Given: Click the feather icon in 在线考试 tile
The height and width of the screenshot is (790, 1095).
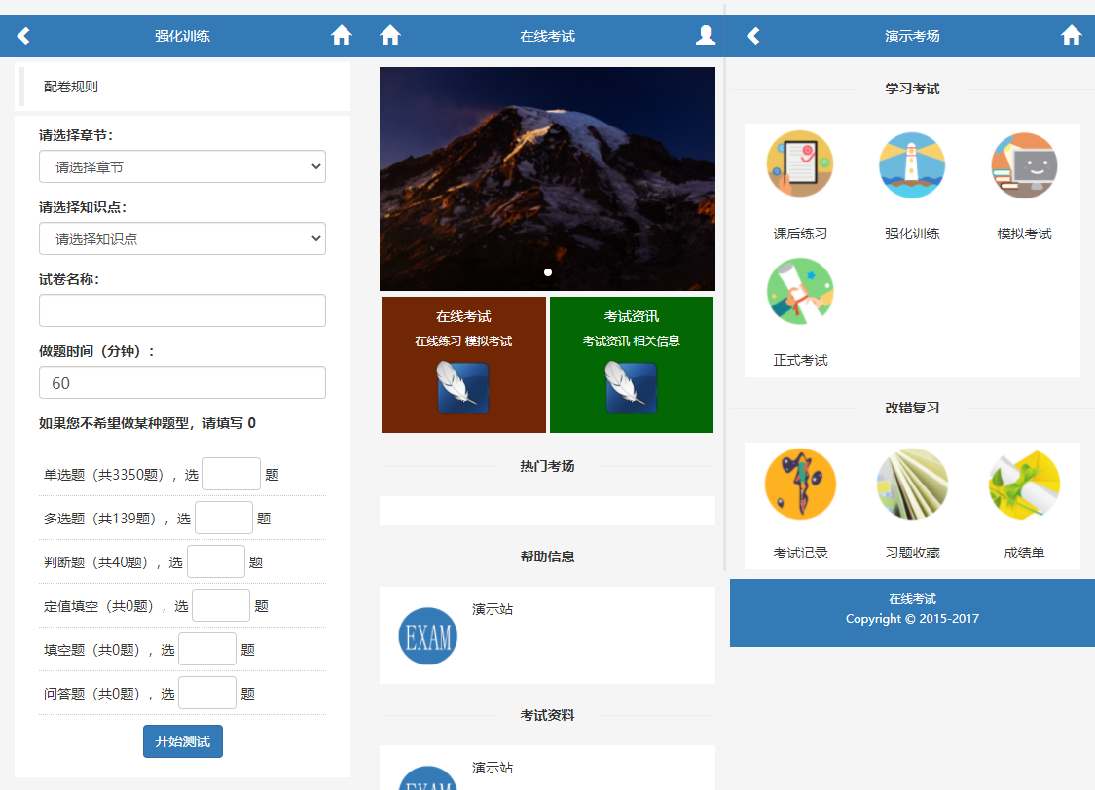Looking at the screenshot, I should point(463,387).
